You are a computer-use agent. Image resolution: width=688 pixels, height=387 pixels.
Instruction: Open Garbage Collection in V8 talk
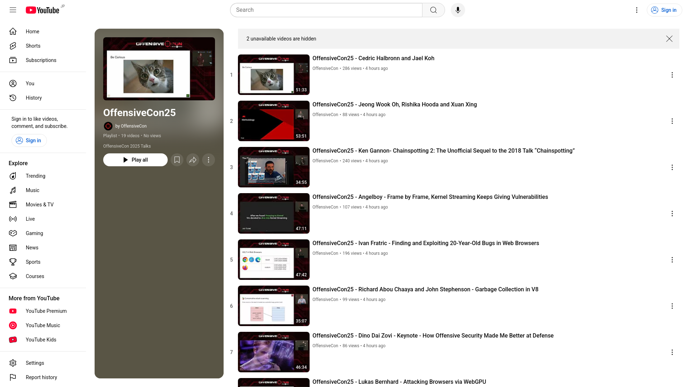click(425, 289)
